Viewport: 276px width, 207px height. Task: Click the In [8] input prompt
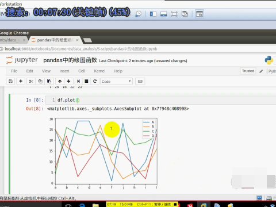34,100
